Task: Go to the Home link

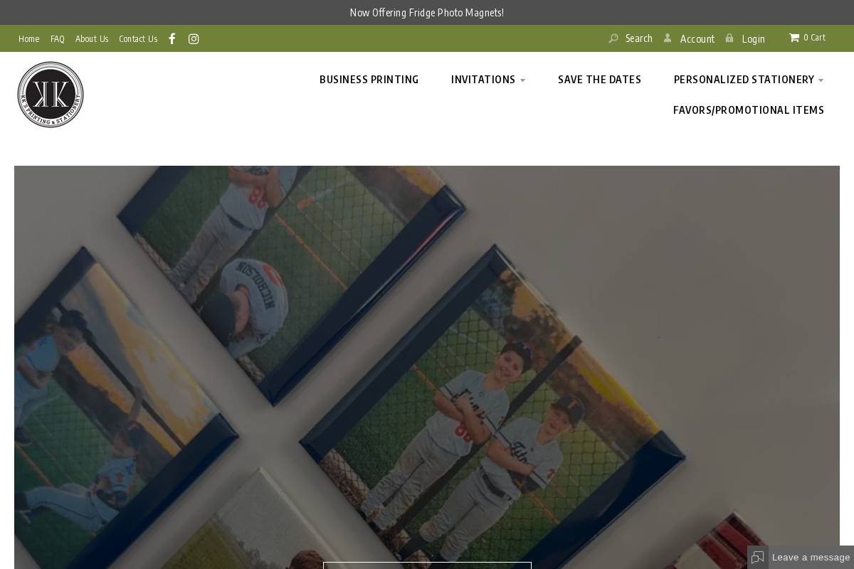Action: pyautogui.click(x=29, y=39)
